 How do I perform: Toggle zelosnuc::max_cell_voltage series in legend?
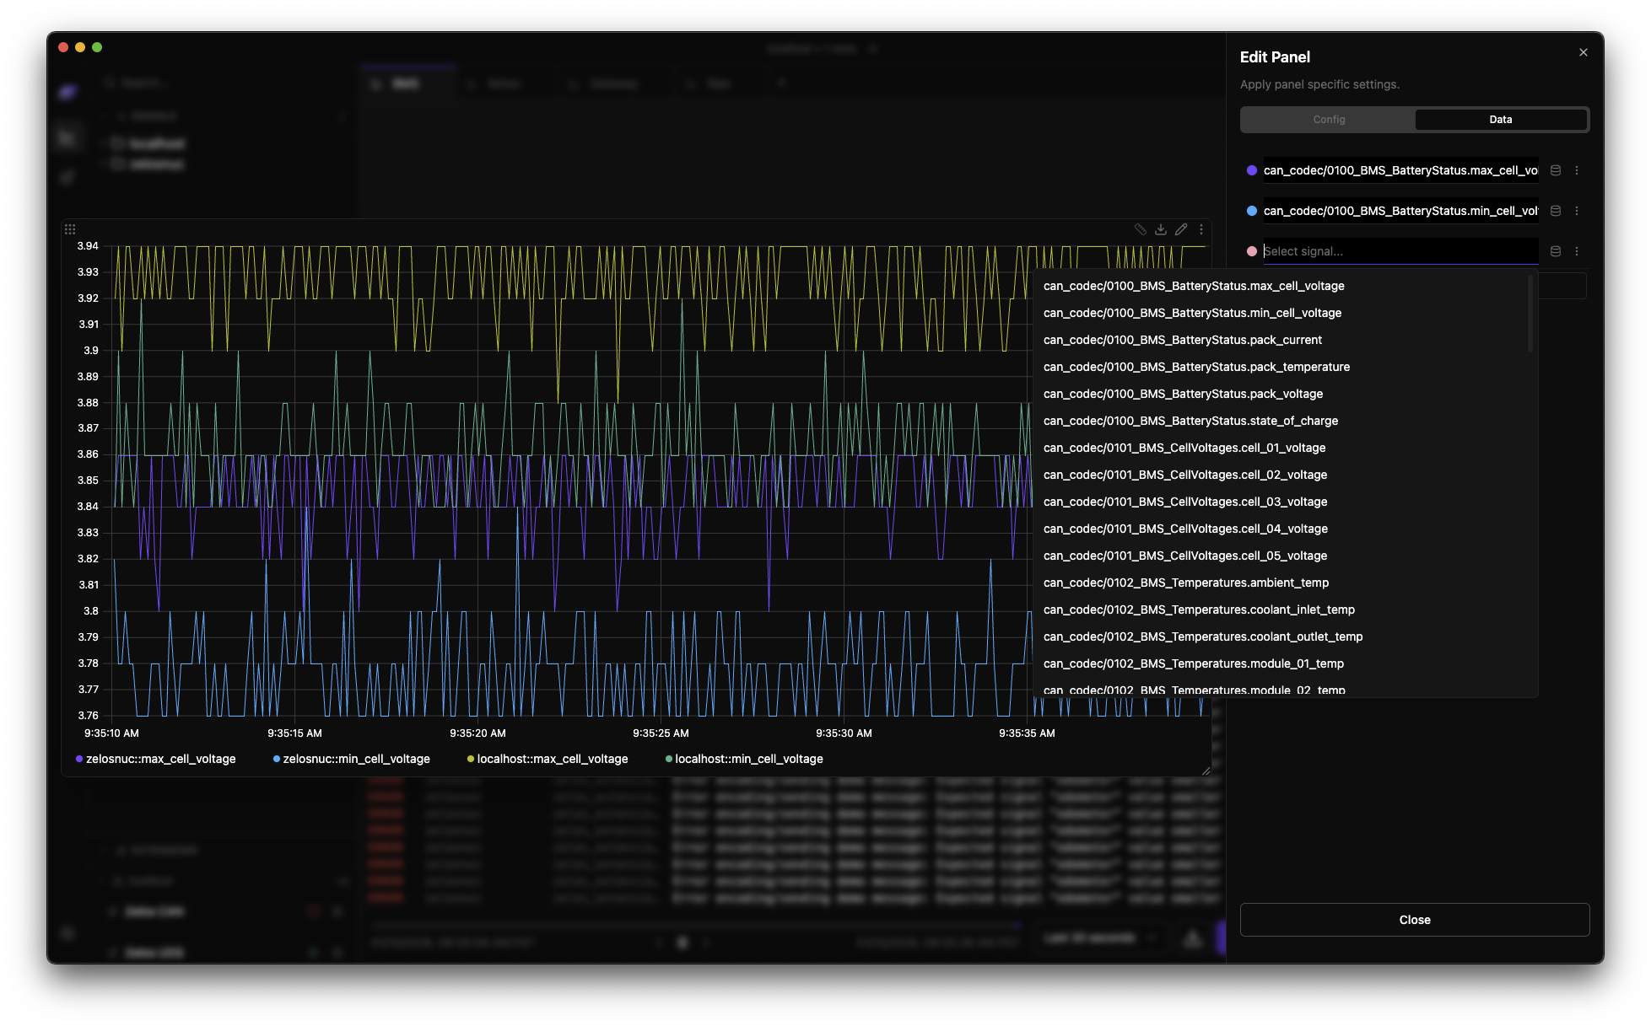(x=160, y=759)
